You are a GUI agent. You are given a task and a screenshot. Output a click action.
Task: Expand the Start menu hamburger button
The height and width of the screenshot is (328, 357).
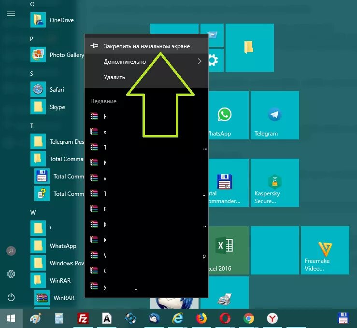[11, 14]
